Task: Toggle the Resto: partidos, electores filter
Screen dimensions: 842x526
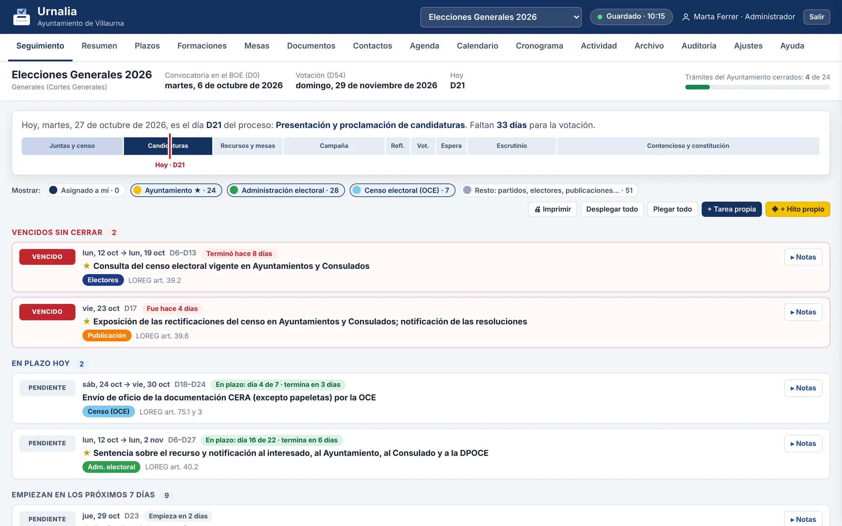Action: (x=549, y=190)
